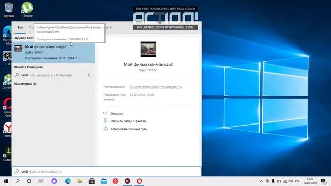331x186 pixels.
Task: Open the clock and date flyout
Action: (310, 181)
